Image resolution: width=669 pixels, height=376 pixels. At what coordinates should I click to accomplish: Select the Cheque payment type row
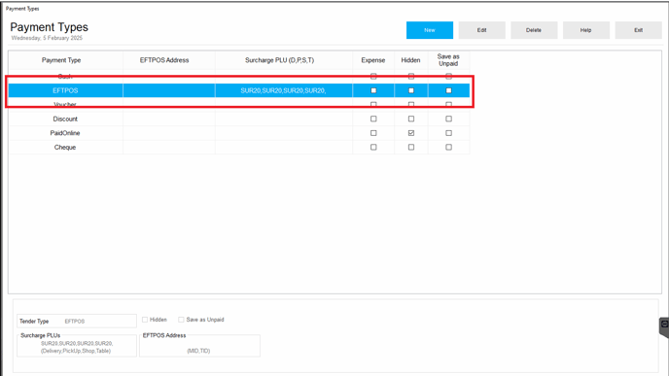[x=239, y=147]
